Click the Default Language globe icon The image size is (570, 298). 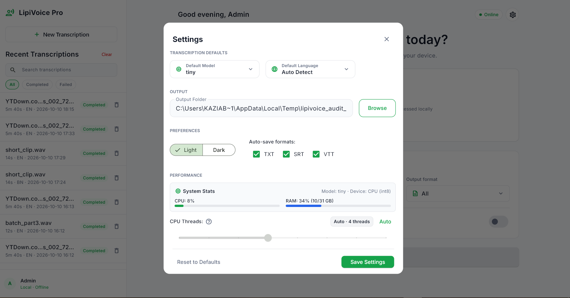tap(275, 69)
